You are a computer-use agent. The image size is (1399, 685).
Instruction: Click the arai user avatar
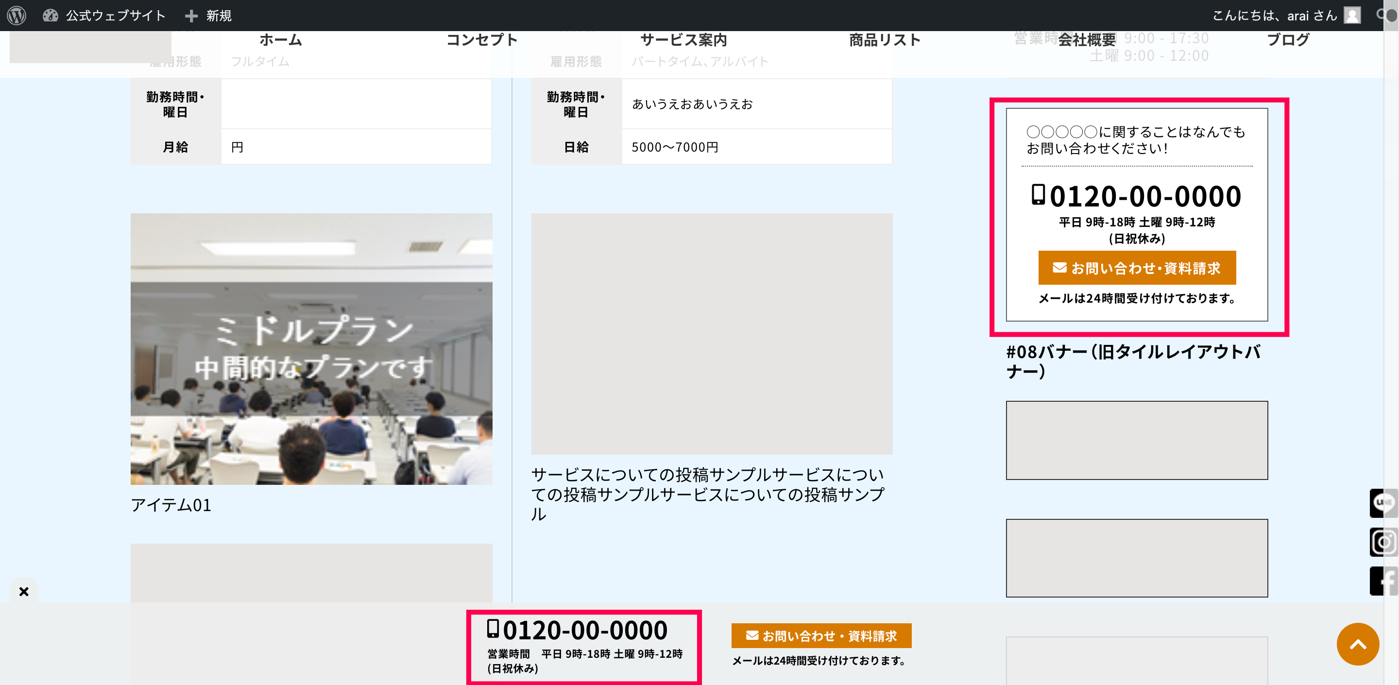(x=1352, y=15)
